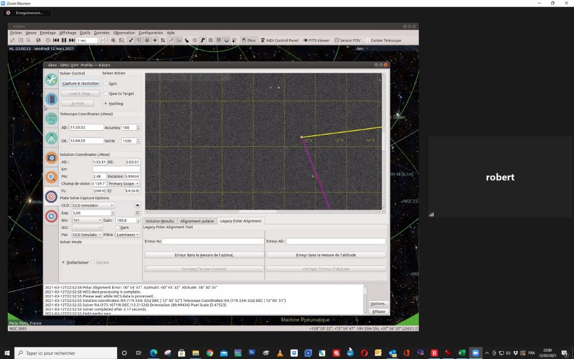This screenshot has width=574, height=359.
Task: Open the Primary Scope dropdown
Action: point(123,183)
